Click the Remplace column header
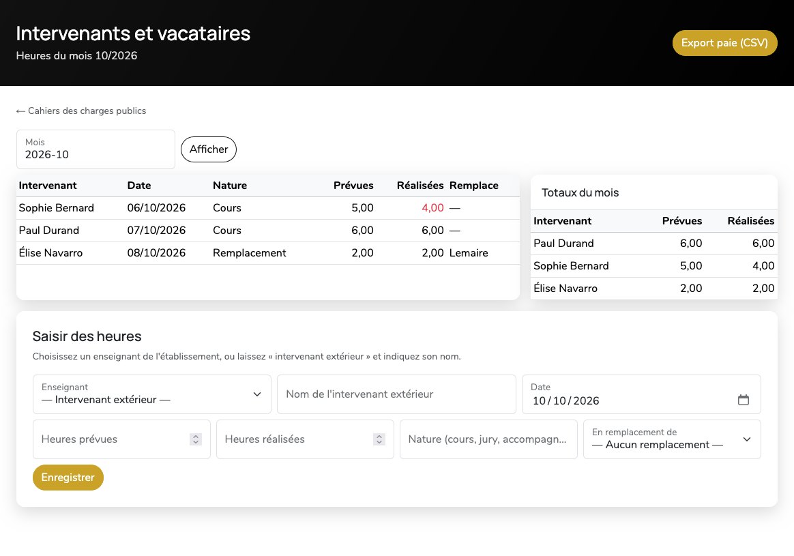 [x=473, y=186]
